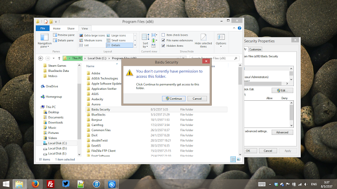Open the Add columns dropdown icon
The image size is (337, 189).
[x=154, y=40]
